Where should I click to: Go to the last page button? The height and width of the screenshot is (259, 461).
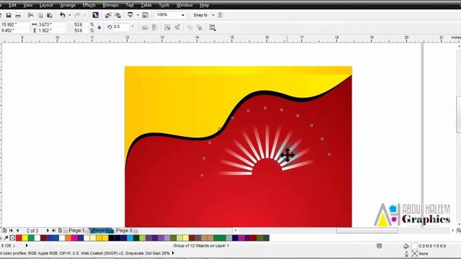[54, 230]
